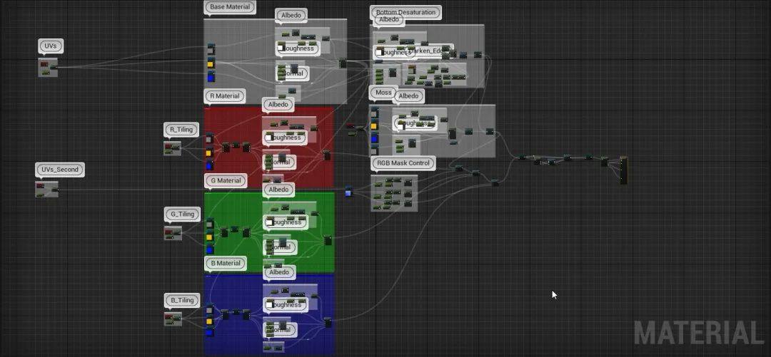771x357 pixels.
Task: Click the node group under R_Tiling comment
Action: point(172,148)
